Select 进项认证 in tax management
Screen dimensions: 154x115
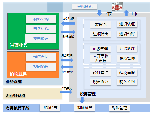(127, 24)
